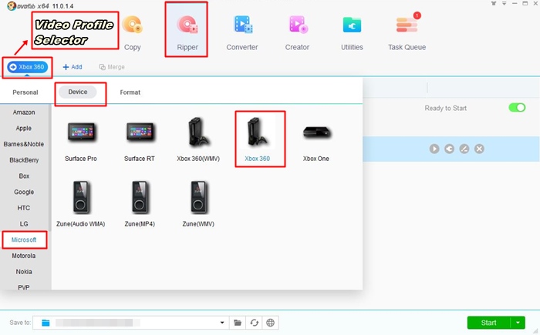Select HTC in the device list

click(24, 208)
